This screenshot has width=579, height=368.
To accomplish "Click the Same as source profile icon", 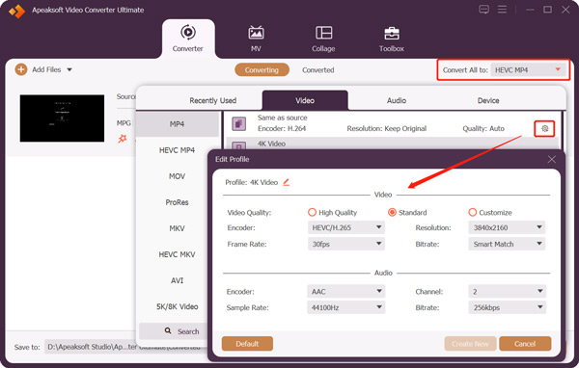I will 239,123.
